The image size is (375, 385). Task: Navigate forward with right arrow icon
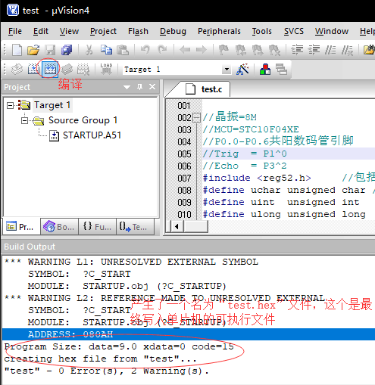coord(202,50)
